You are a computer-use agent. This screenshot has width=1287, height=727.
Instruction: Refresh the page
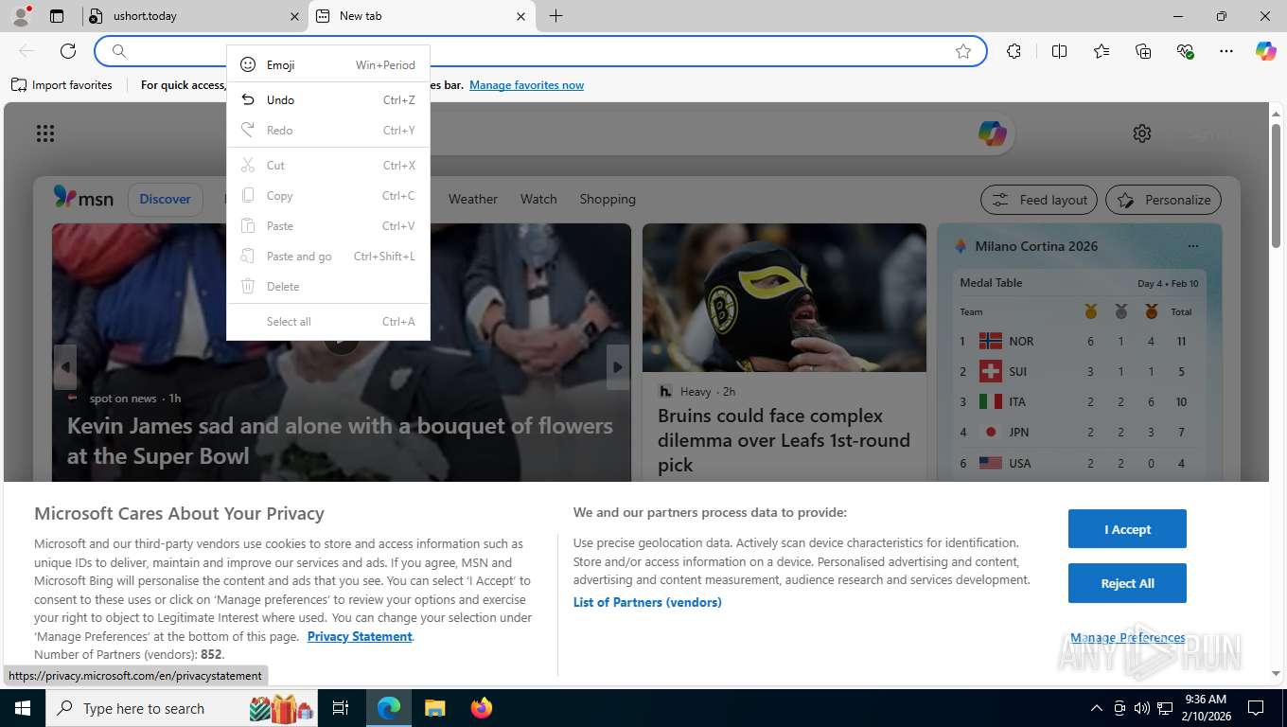[x=68, y=51]
